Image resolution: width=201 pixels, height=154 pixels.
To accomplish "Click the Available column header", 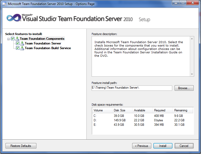I will point(142,110).
